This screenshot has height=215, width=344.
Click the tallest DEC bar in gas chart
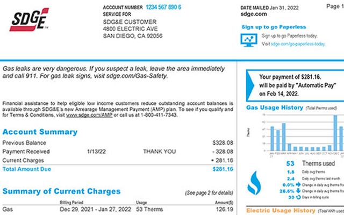(x=335, y=133)
